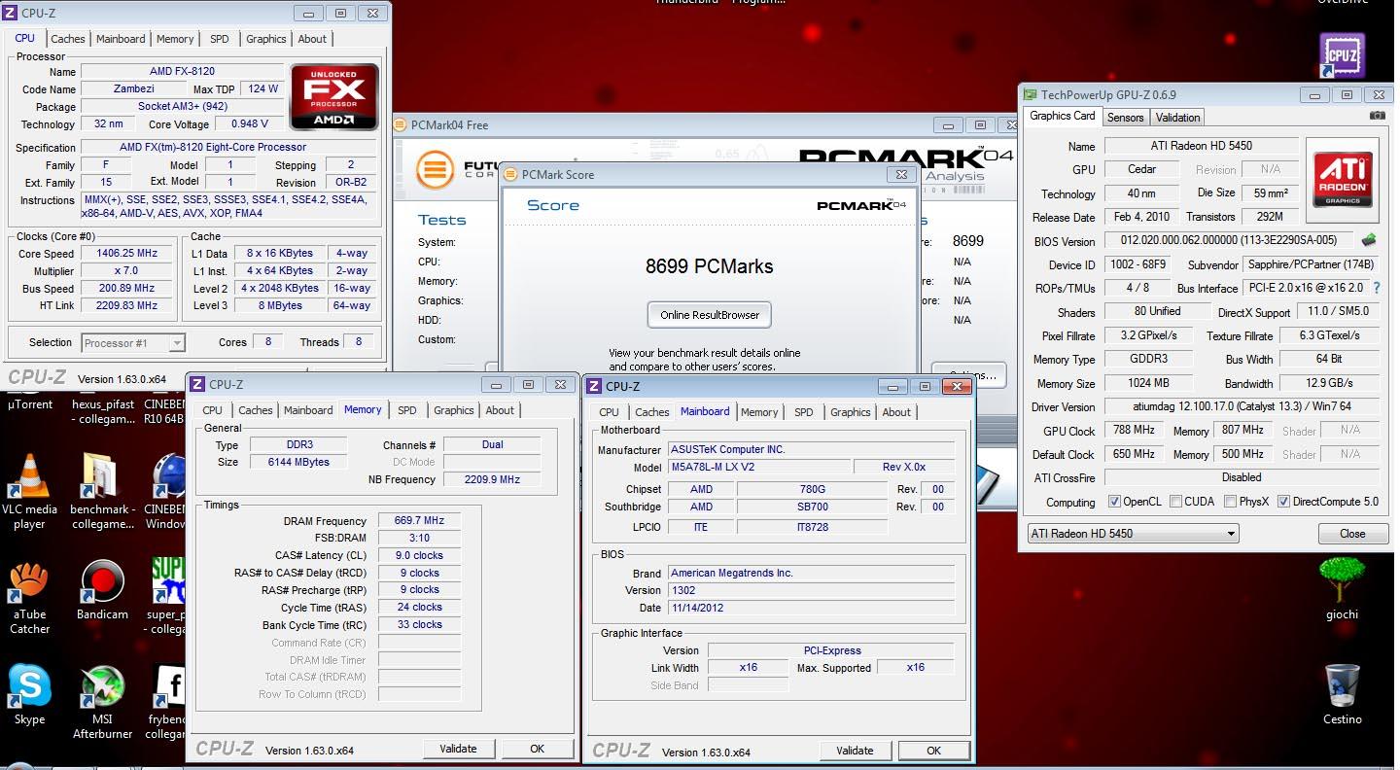
Task: Open CPU tab in CPU-Z mainboard window
Action: 609,412
